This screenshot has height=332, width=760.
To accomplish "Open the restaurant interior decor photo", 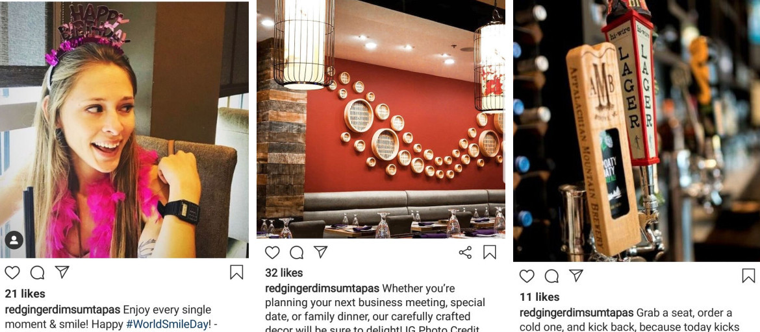I will coord(381,119).
